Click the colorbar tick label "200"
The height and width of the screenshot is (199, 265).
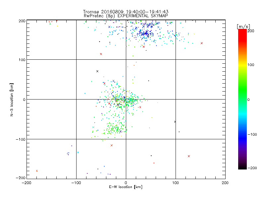[x=251, y=31]
